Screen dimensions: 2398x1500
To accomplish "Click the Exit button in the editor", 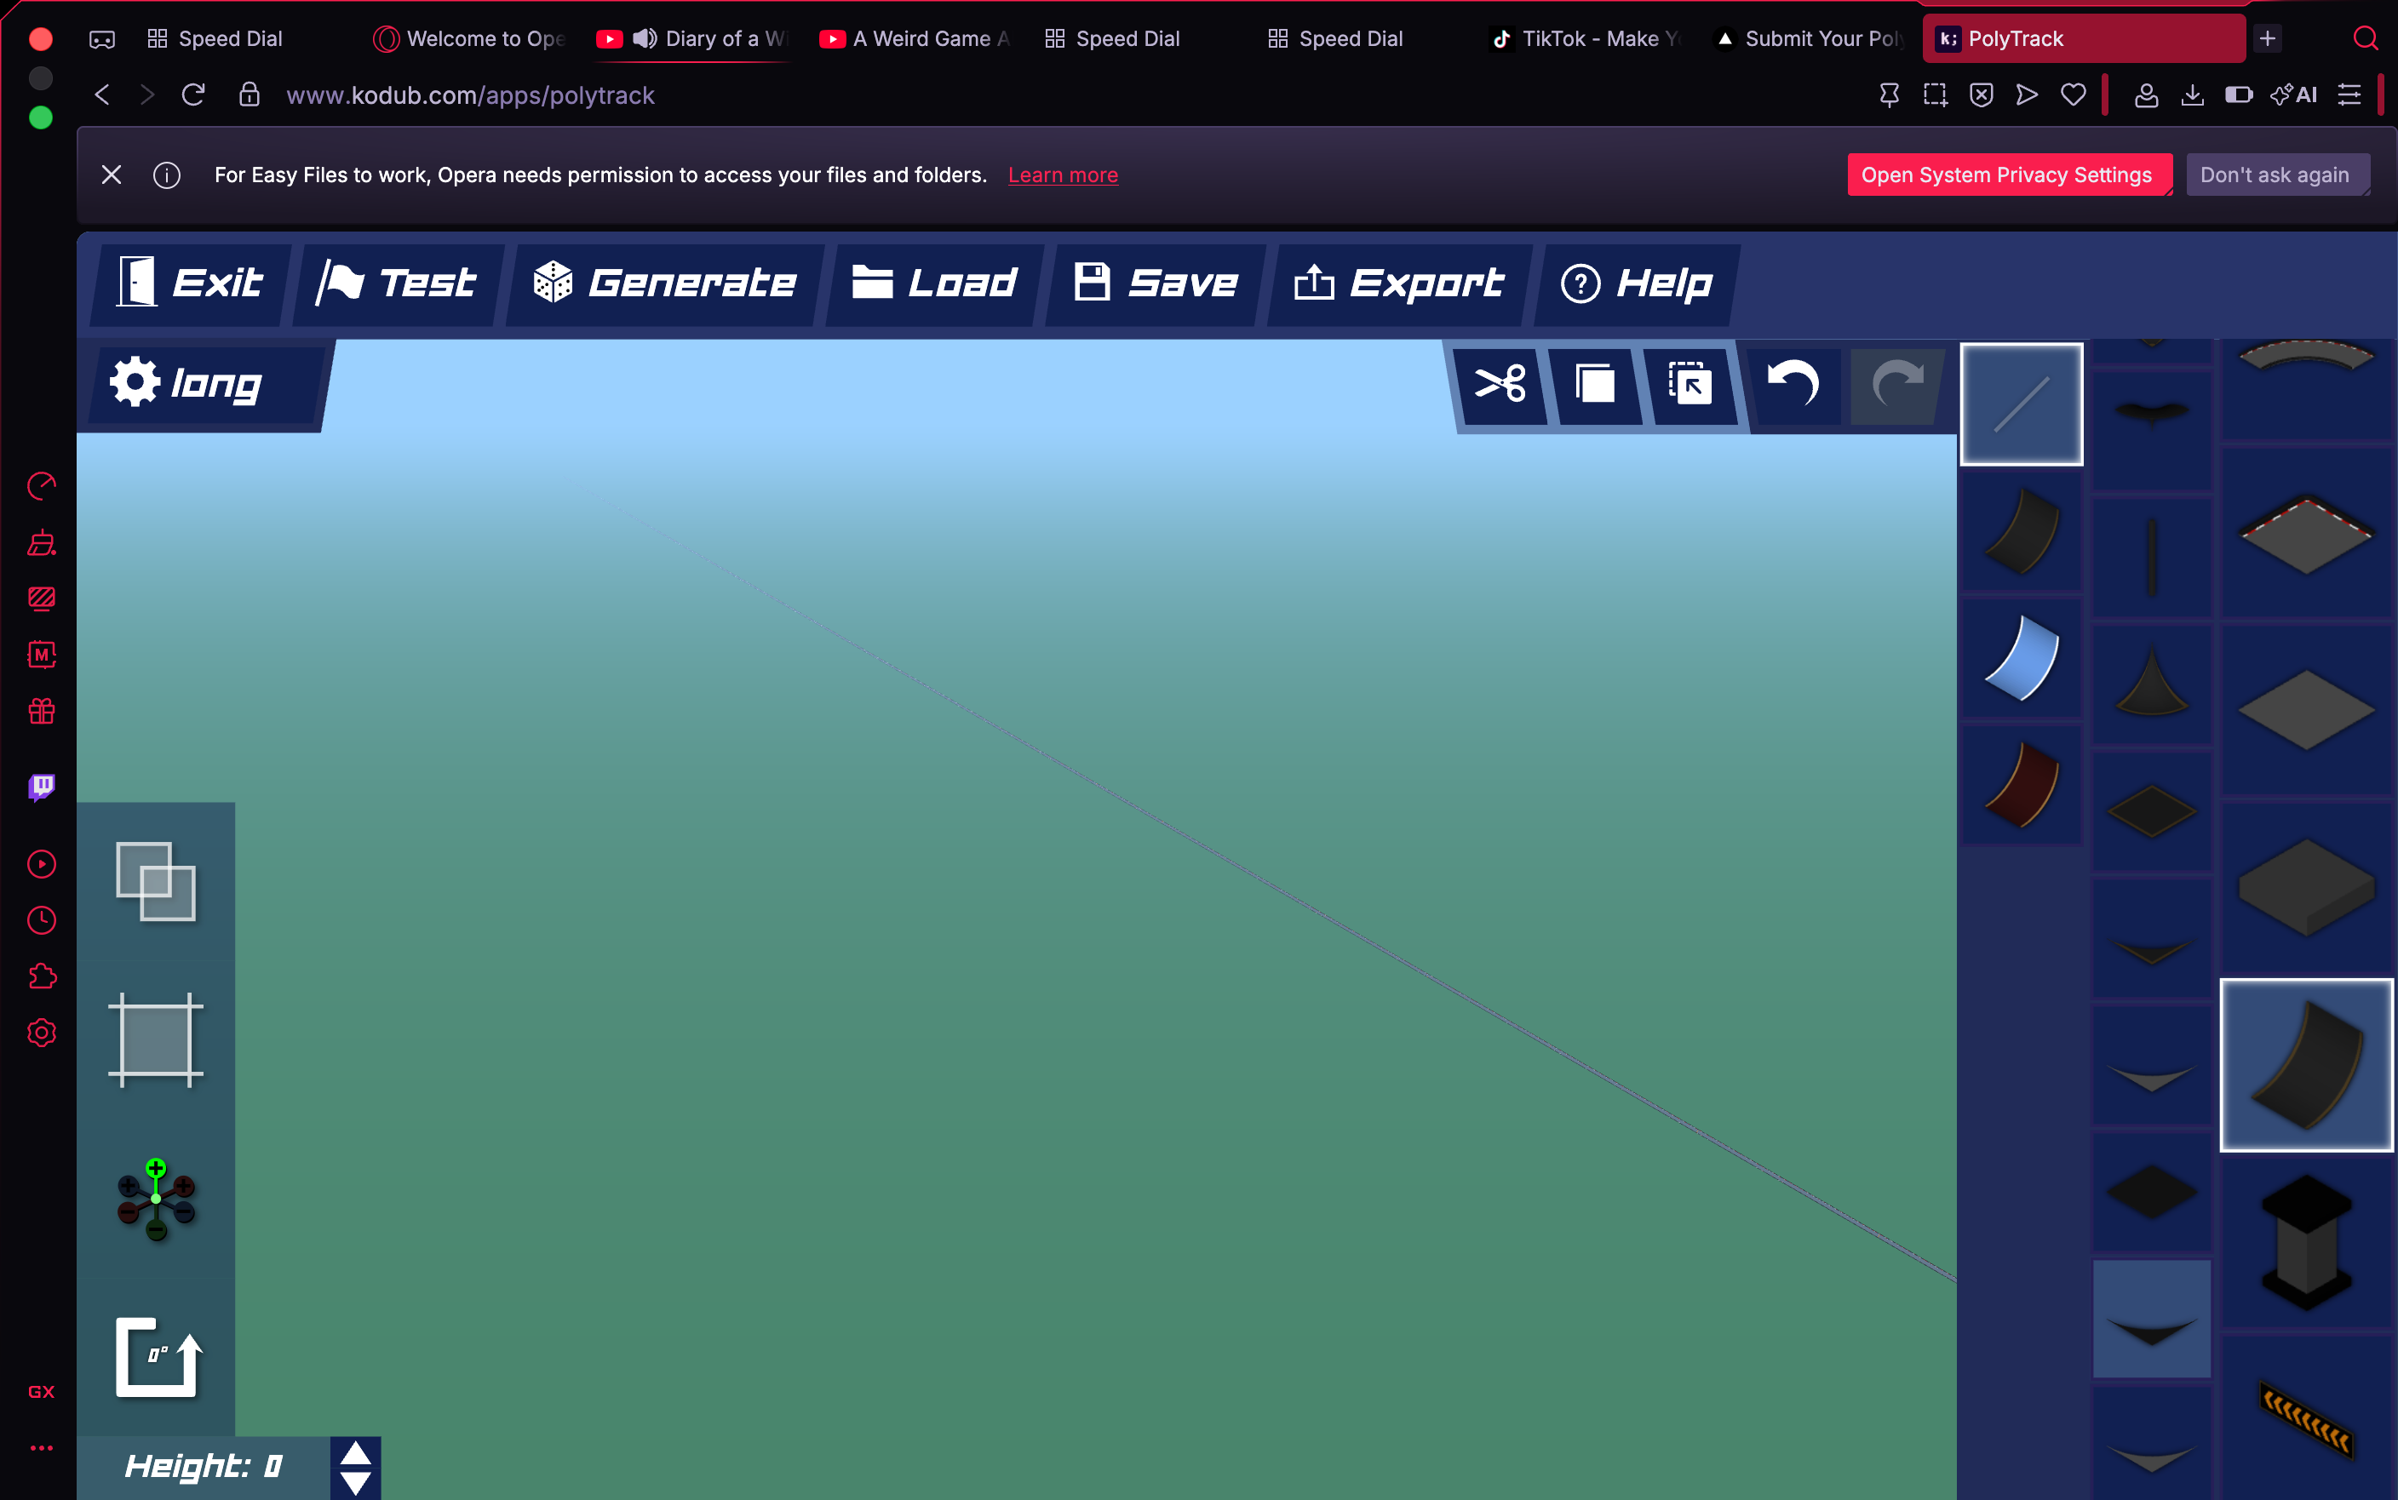I will pos(191,283).
